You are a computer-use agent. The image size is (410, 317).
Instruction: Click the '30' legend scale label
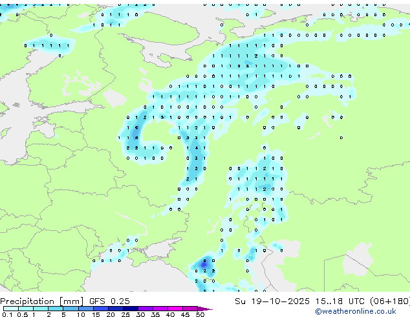[x=140, y=314]
